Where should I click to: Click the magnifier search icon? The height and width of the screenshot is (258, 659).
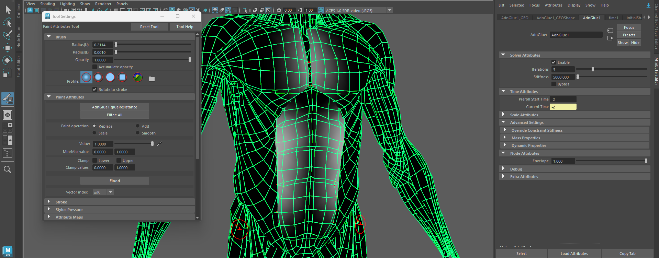point(8,169)
